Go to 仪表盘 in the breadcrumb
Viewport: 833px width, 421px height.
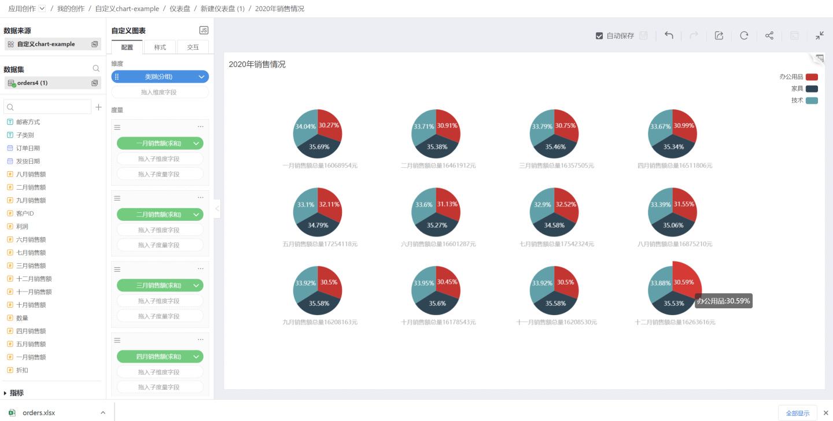pyautogui.click(x=179, y=9)
